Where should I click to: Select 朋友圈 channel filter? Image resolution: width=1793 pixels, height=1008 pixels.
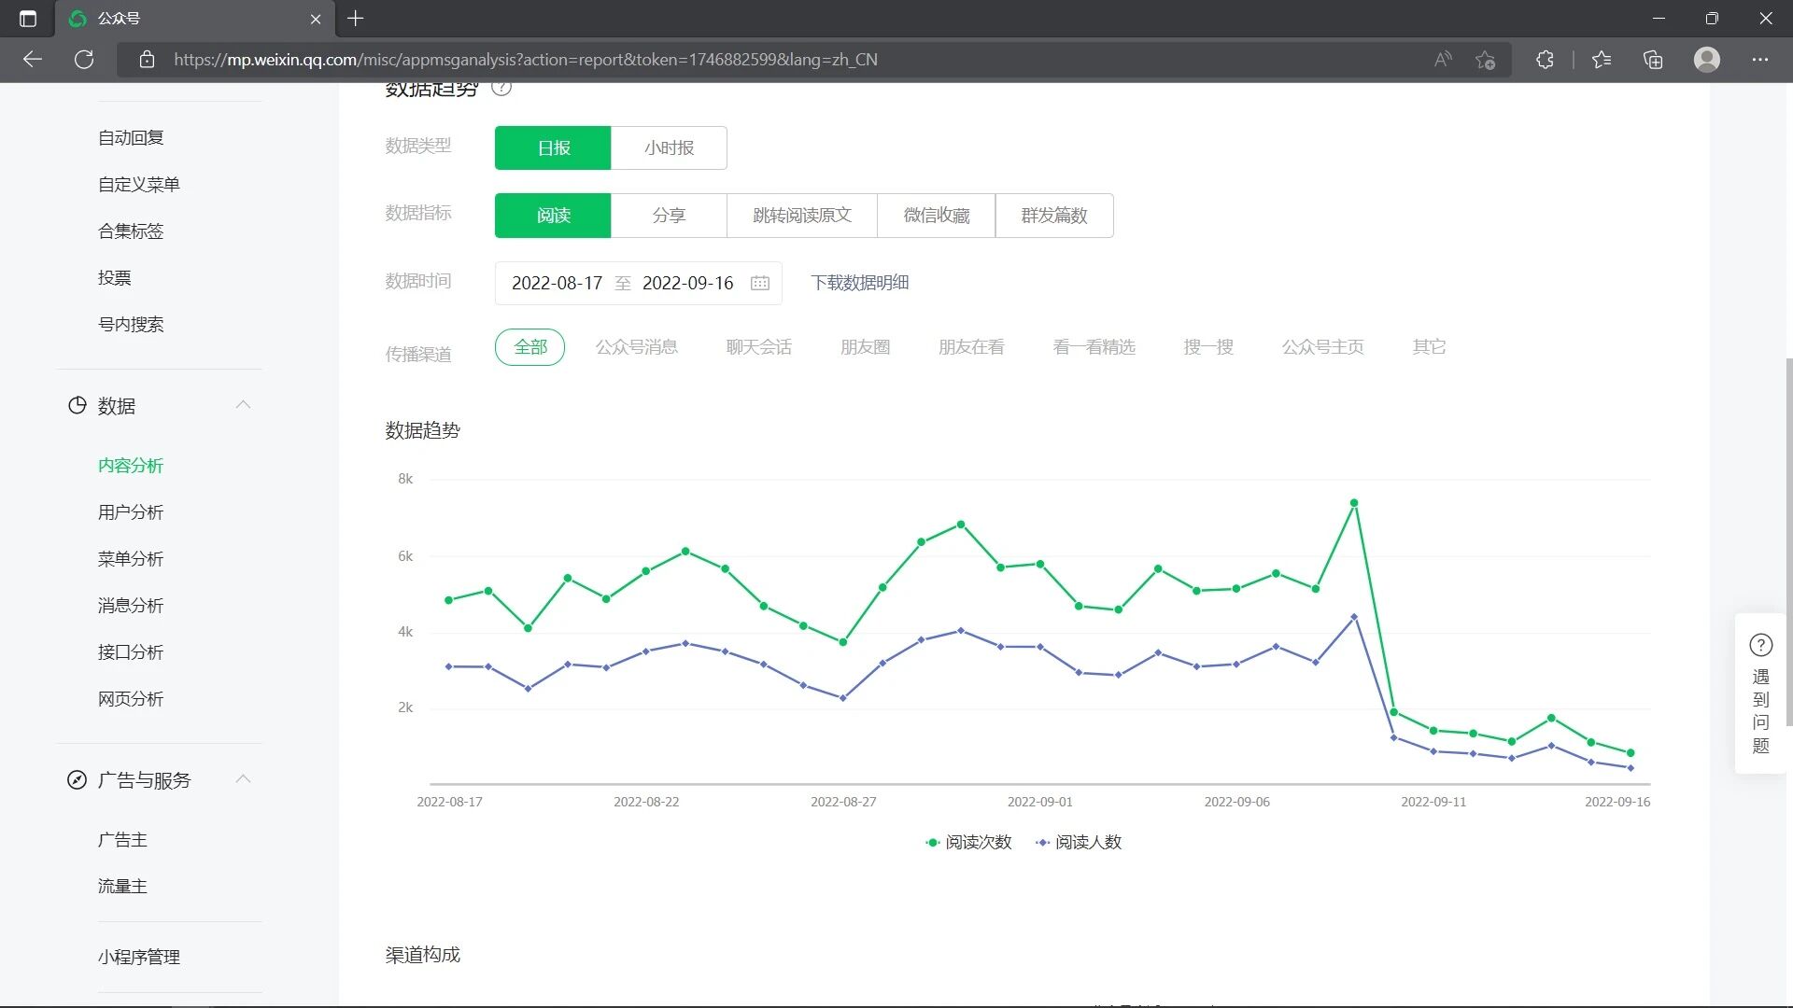pyautogui.click(x=865, y=347)
